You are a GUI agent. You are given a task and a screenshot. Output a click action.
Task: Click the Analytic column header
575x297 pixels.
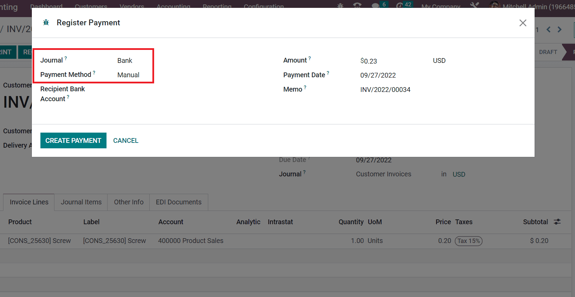(x=248, y=222)
